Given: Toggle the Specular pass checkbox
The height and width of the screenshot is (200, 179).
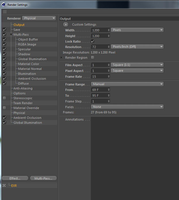Looking at the screenshot, I should [x=4, y=49].
